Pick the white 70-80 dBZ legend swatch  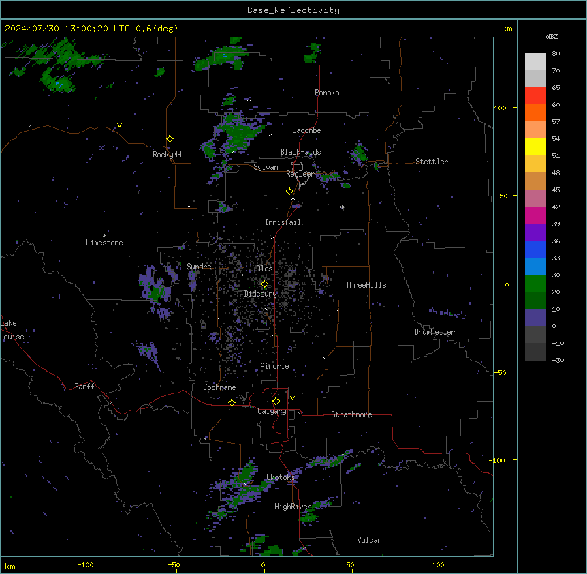535,62
